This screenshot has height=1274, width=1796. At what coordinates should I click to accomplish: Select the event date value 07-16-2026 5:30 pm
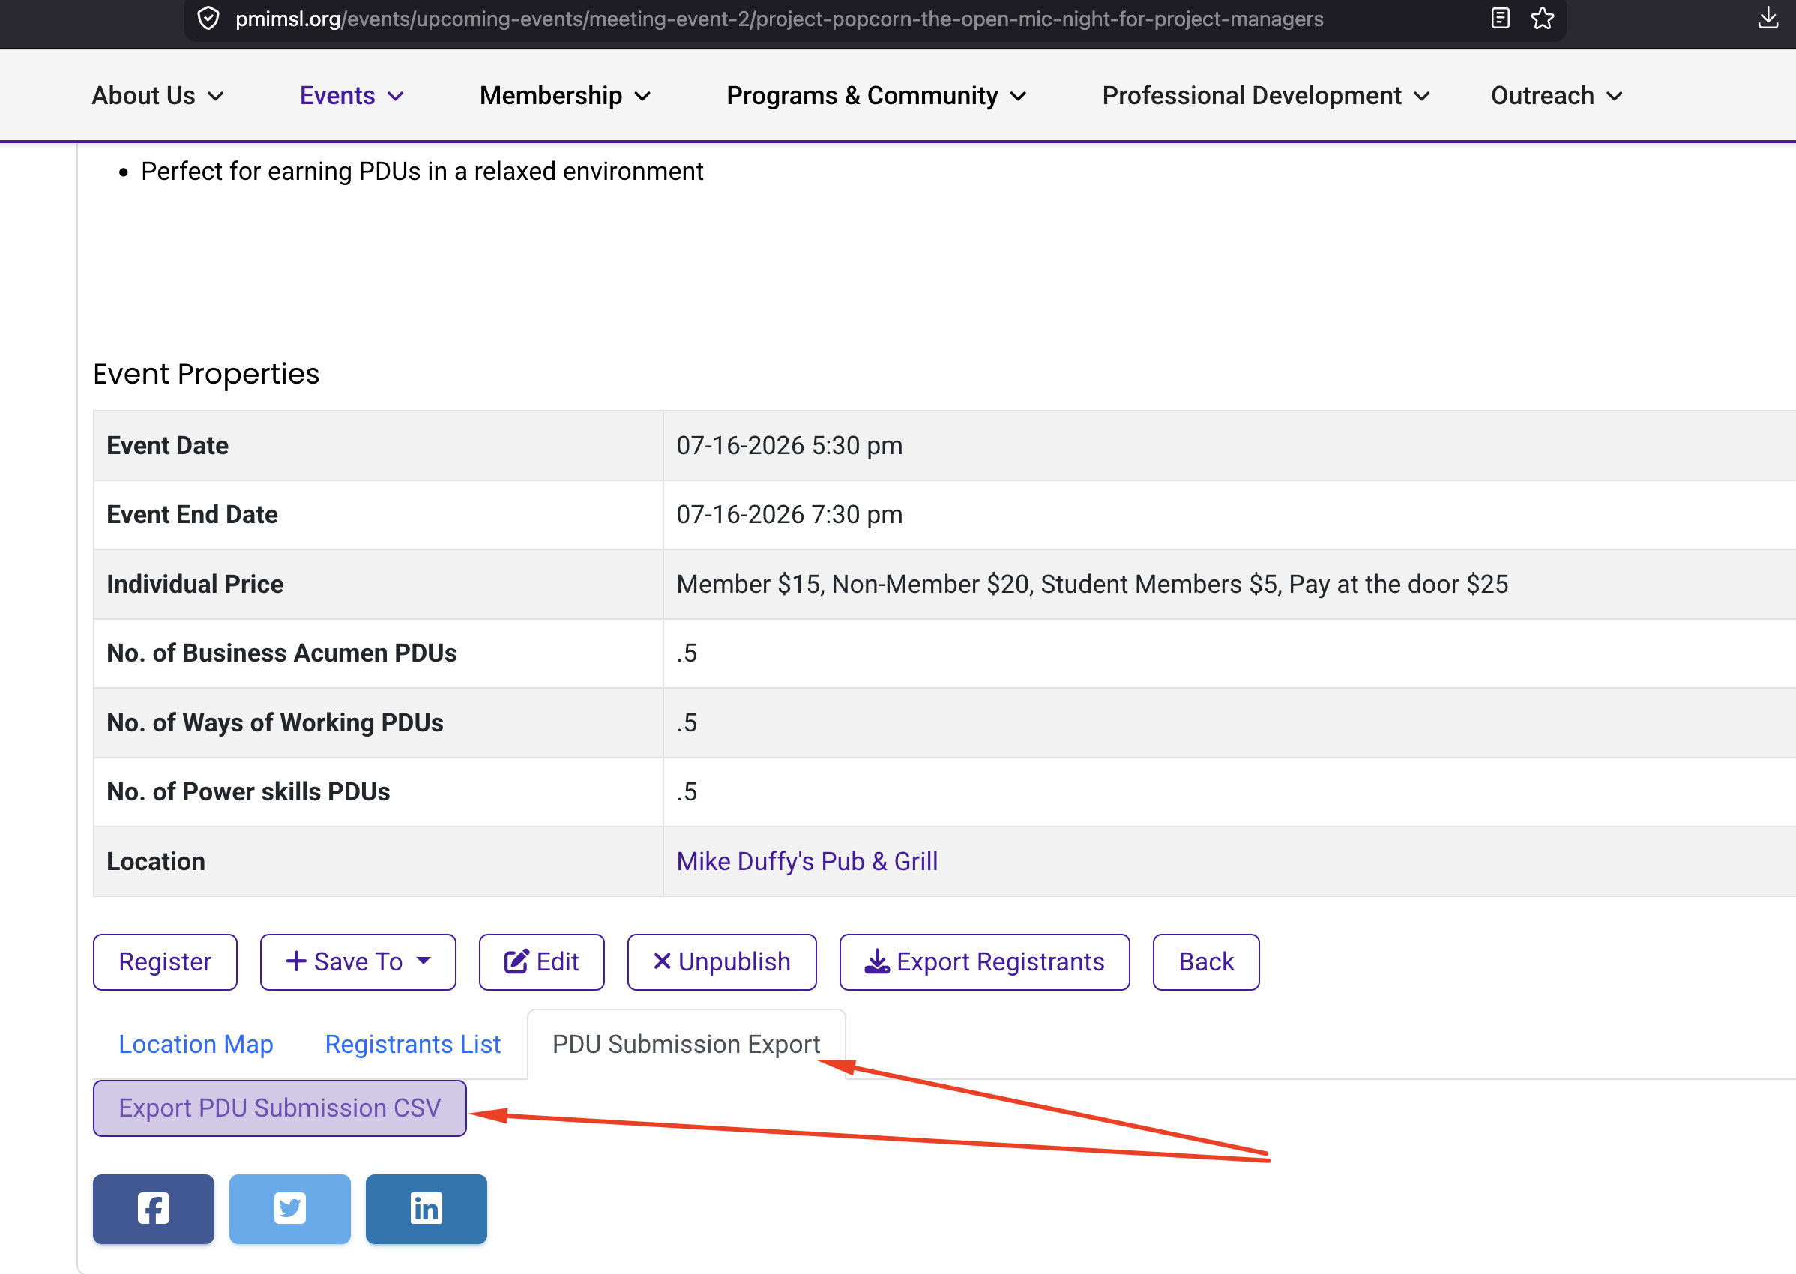[789, 446]
